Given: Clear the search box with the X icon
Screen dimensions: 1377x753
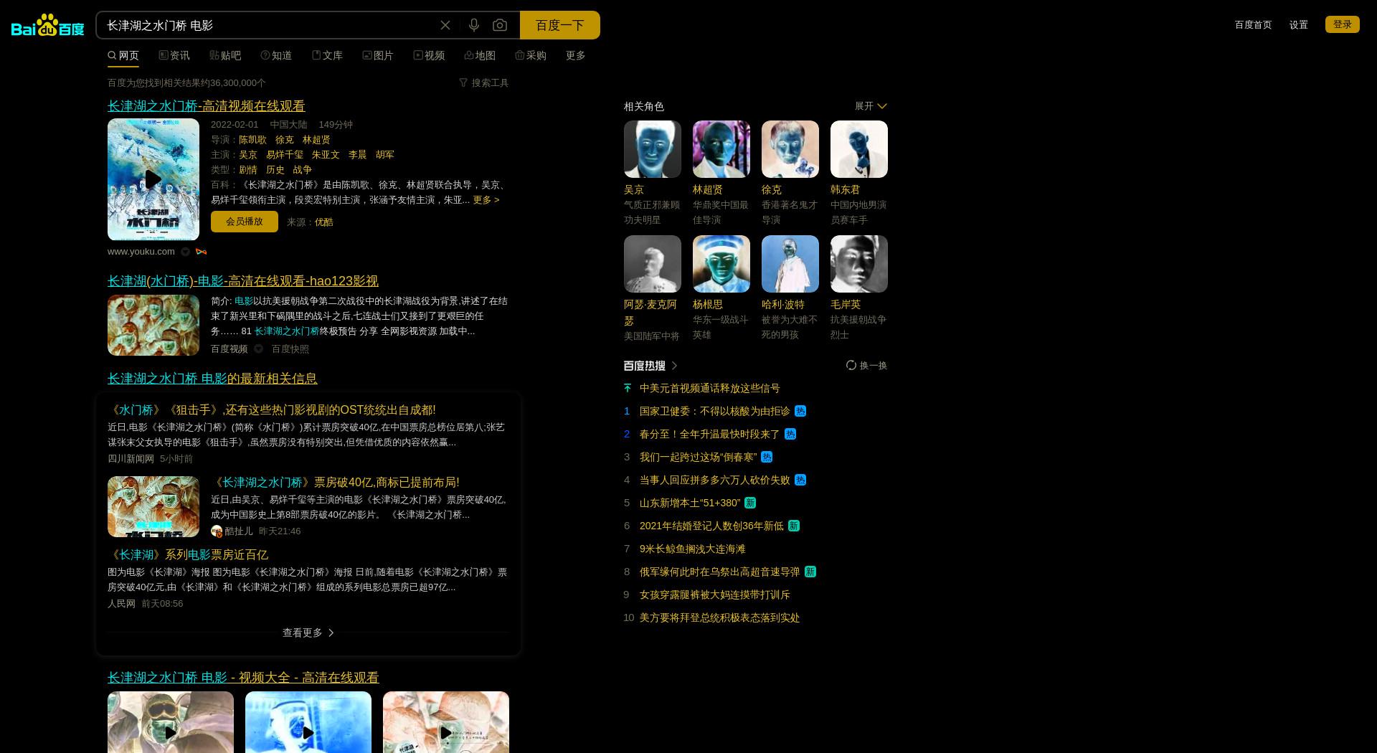Looking at the screenshot, I should click(x=445, y=25).
